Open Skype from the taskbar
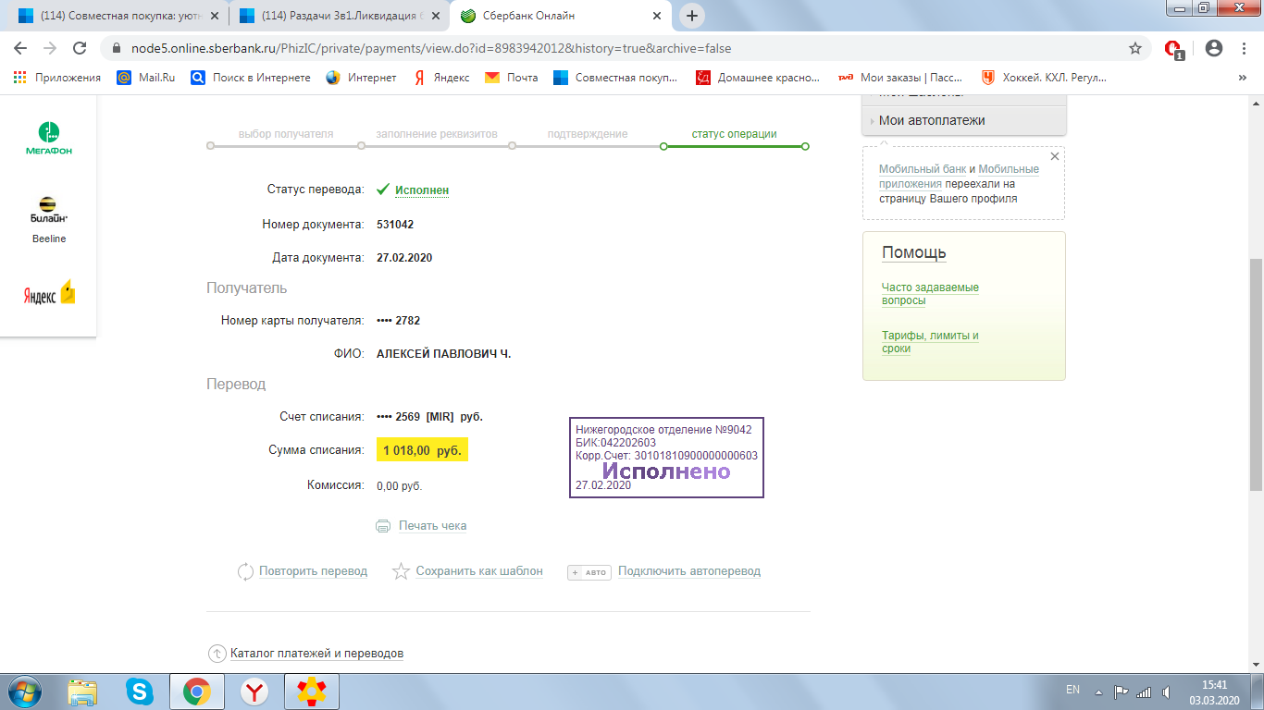 [x=140, y=692]
